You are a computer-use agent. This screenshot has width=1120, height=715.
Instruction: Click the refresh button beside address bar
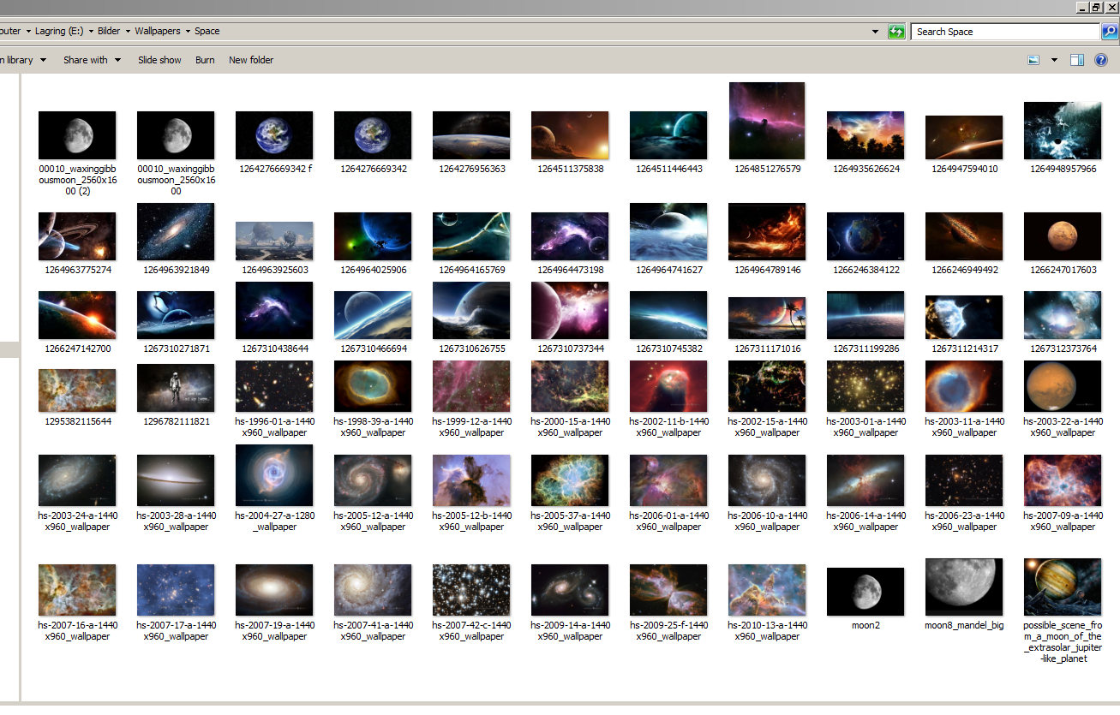[x=896, y=32]
